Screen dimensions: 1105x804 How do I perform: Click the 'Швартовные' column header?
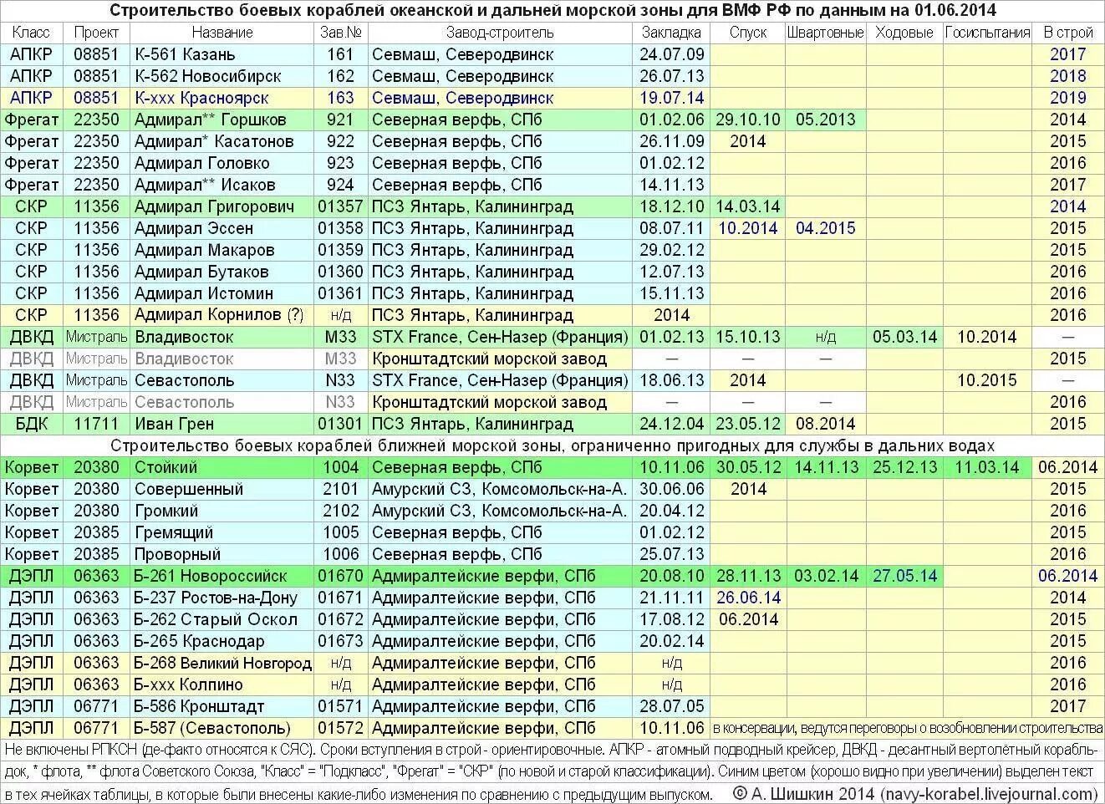[x=825, y=33]
